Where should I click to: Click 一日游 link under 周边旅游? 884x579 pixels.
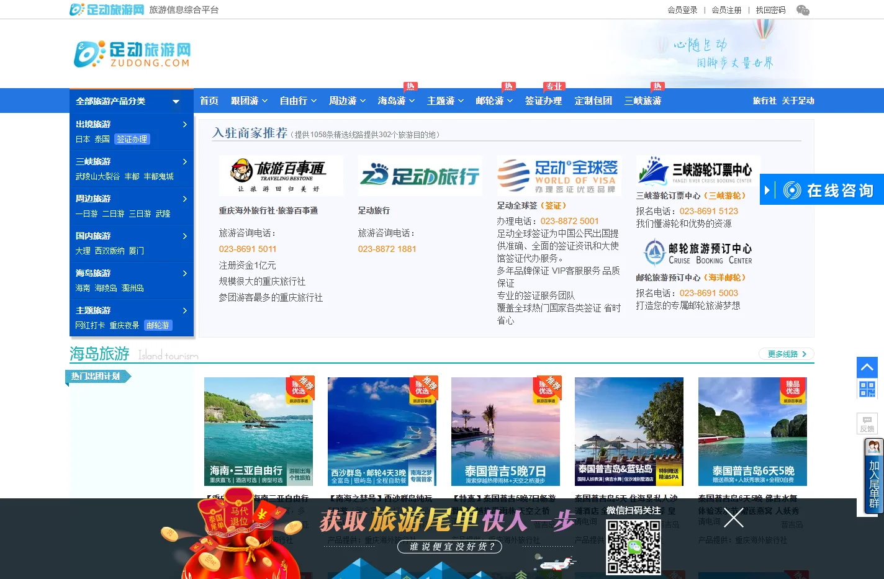[86, 213]
